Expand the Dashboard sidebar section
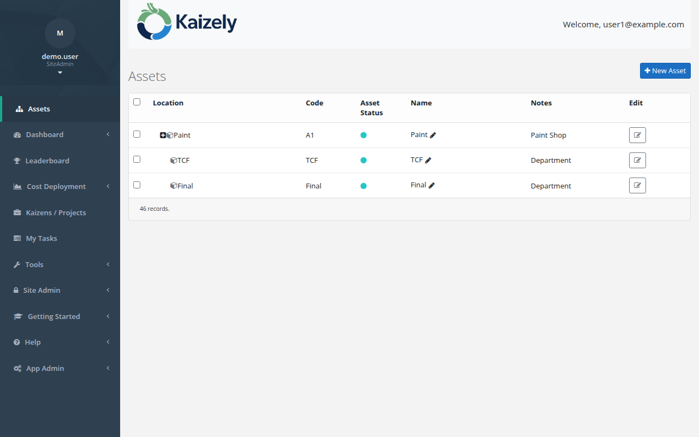Image resolution: width=699 pixels, height=437 pixels. pos(44,134)
